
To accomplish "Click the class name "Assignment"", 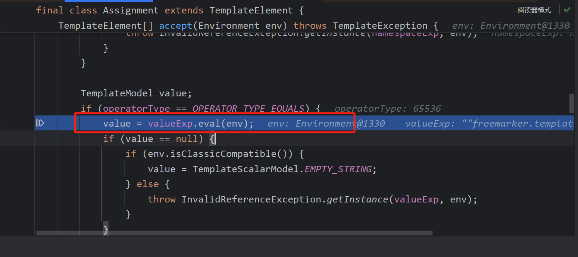I will pos(131,10).
